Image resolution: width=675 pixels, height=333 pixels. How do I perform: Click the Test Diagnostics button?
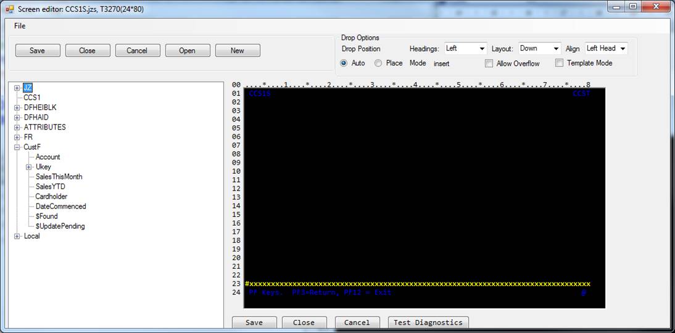[x=428, y=323]
